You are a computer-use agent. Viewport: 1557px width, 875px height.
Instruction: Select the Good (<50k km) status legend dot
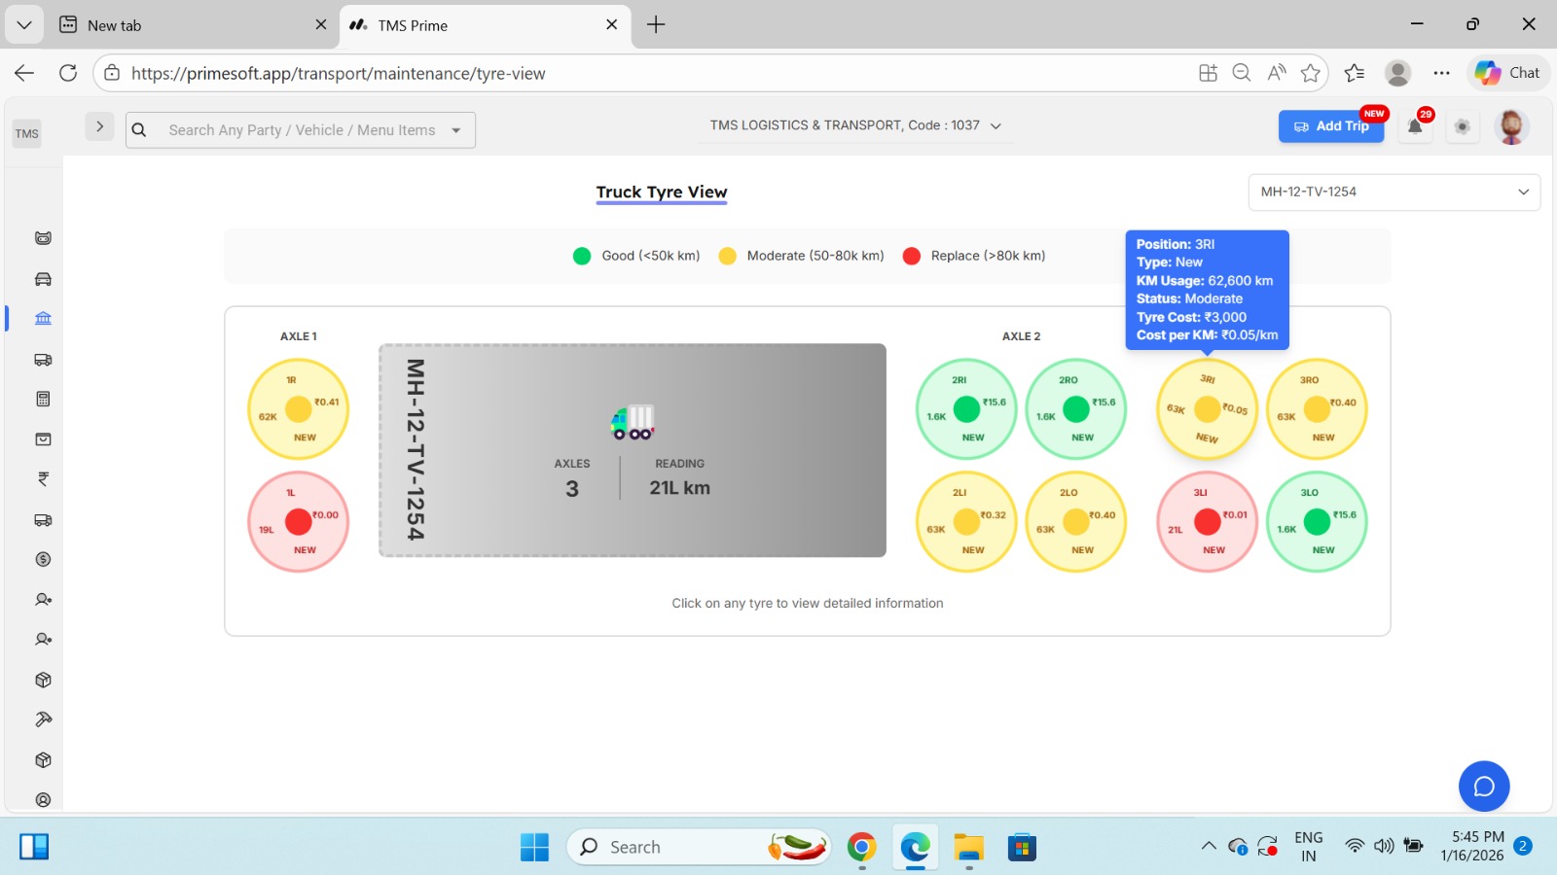(581, 256)
